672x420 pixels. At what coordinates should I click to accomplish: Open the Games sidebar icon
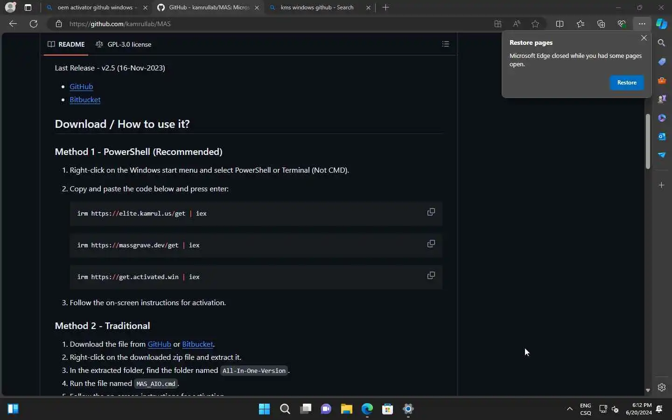662,99
